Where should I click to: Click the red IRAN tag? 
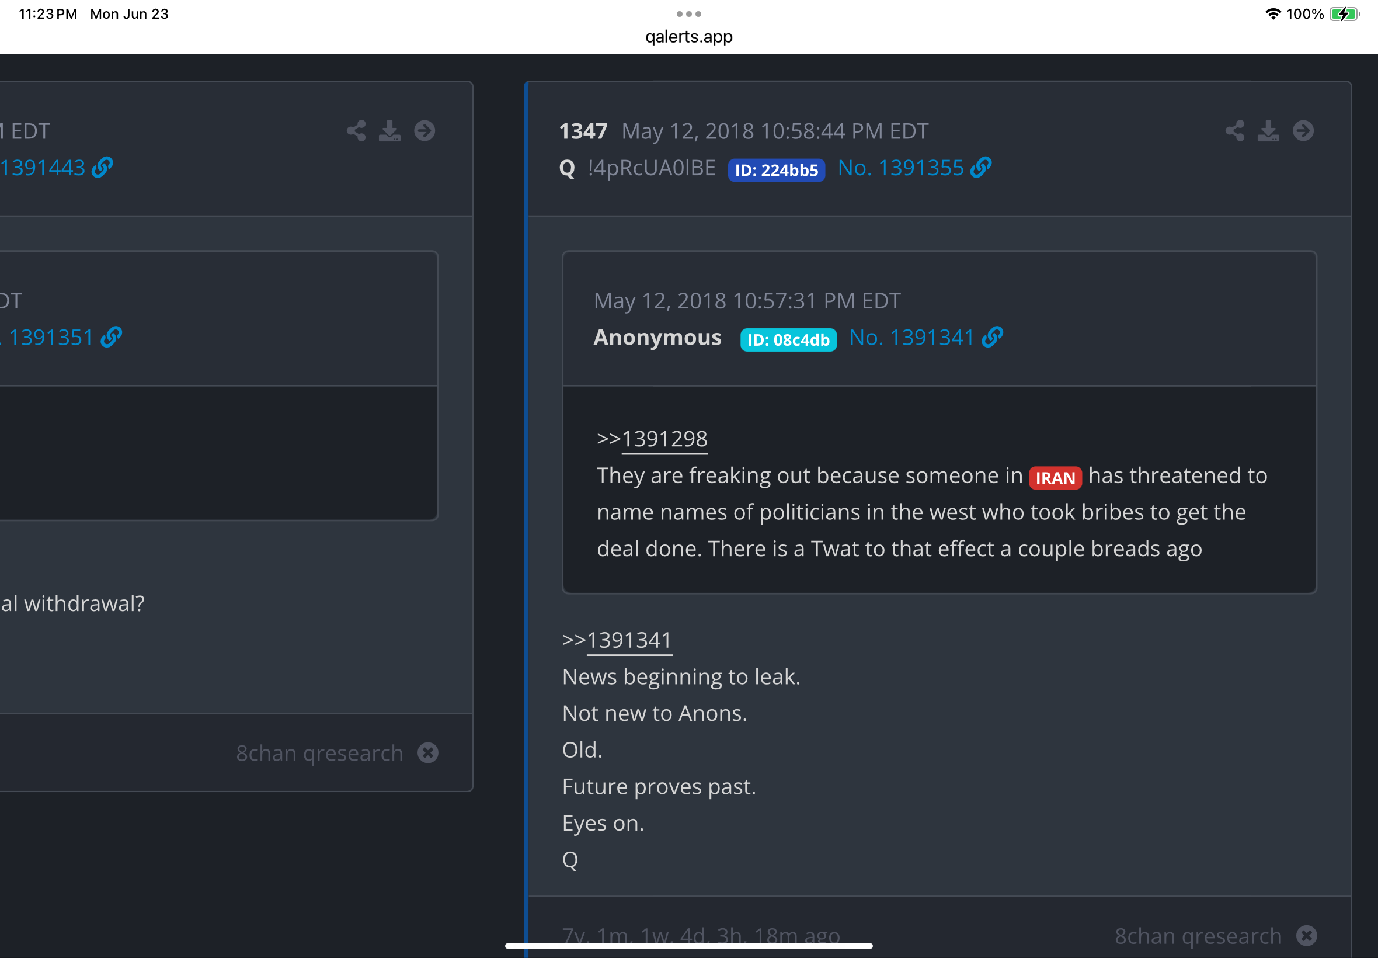[x=1055, y=478]
